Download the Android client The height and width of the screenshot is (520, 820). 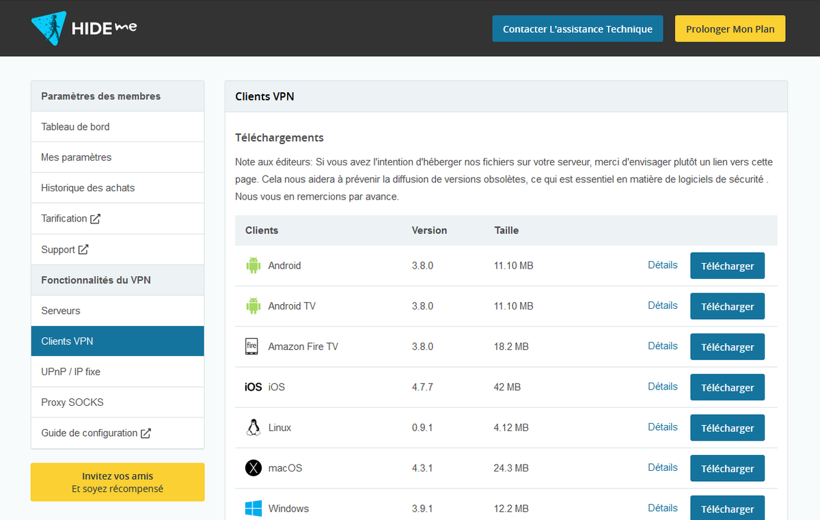click(727, 266)
